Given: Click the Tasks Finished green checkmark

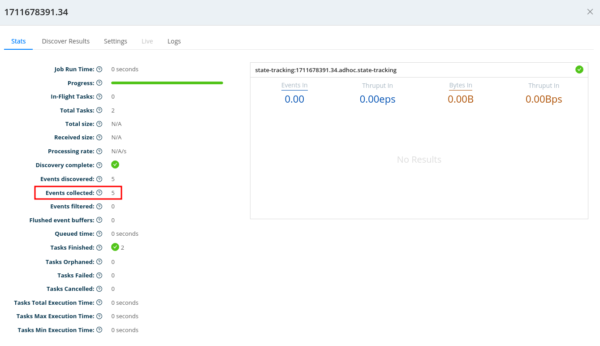Looking at the screenshot, I should click(115, 247).
